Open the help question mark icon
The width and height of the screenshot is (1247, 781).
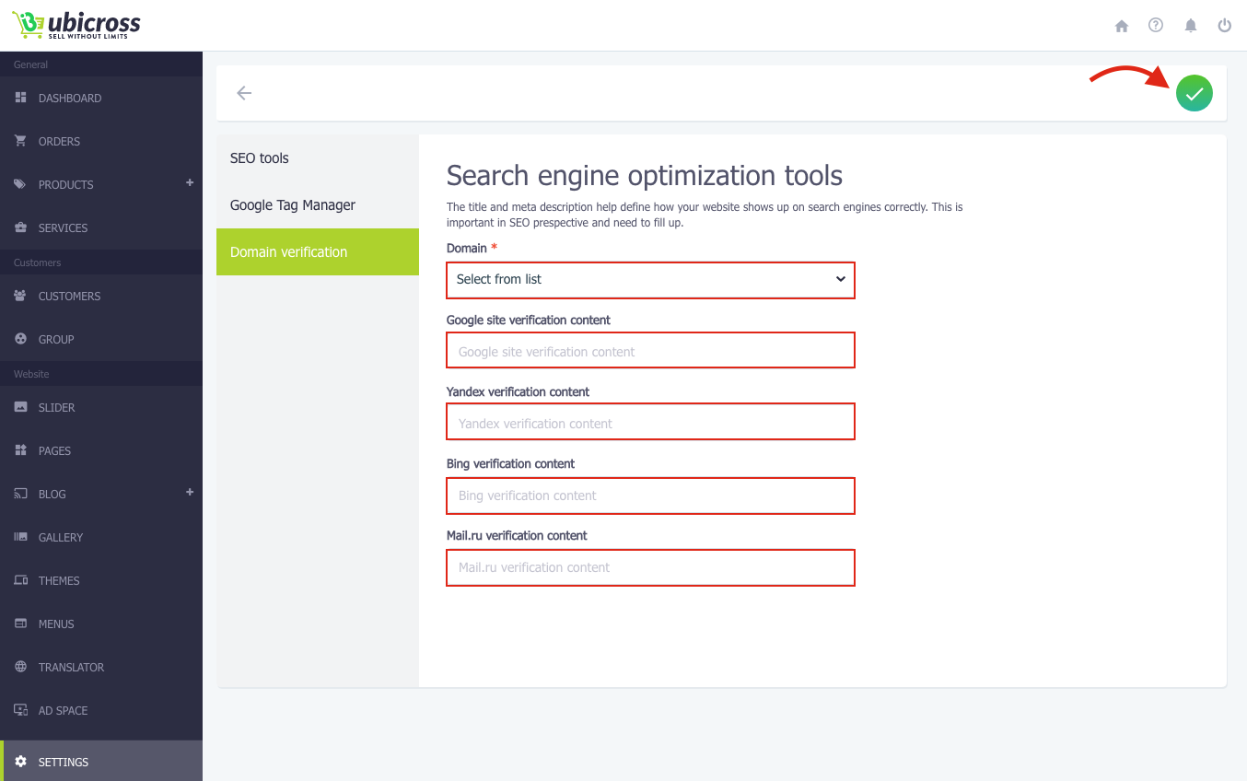pyautogui.click(x=1156, y=26)
